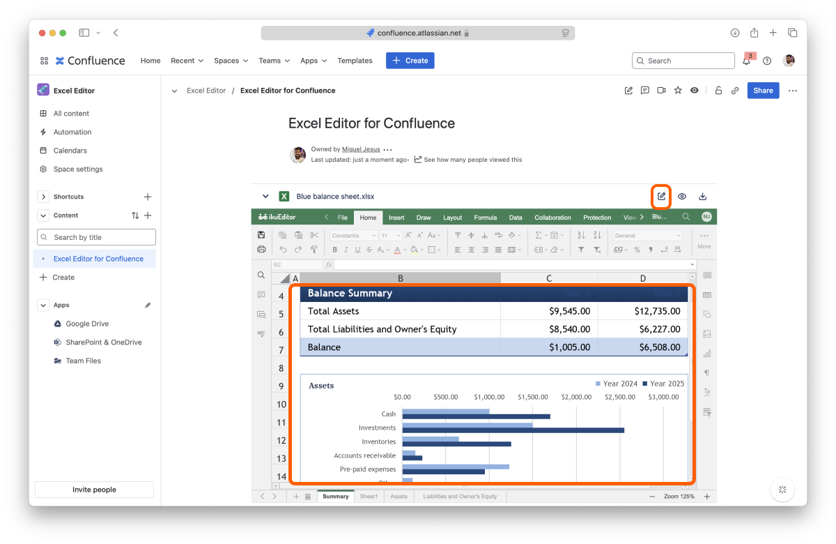
Task: Click the align left icon
Action: [458, 250]
